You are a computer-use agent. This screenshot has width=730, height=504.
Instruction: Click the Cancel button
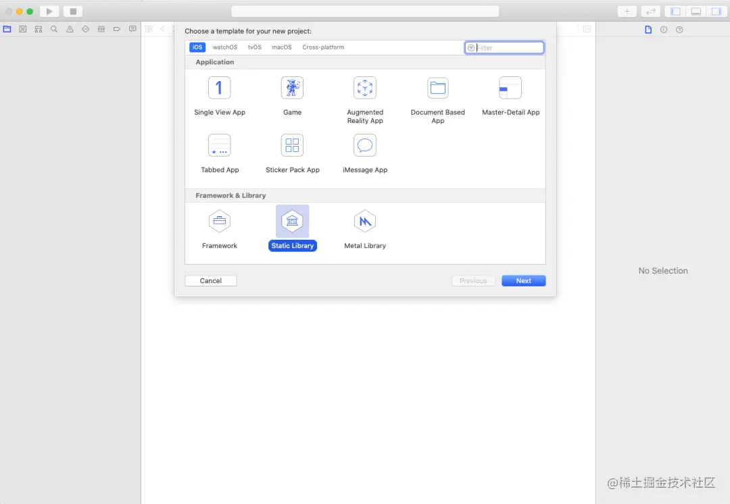[x=211, y=280]
